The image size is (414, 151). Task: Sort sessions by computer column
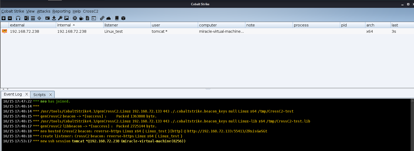[x=222, y=25]
